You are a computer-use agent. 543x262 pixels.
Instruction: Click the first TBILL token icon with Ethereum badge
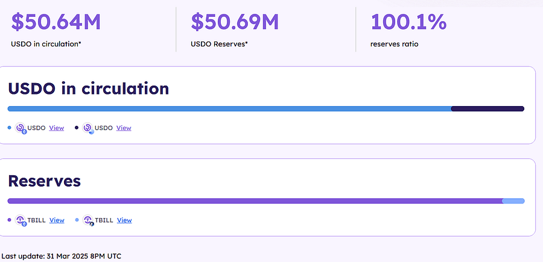coord(21,220)
